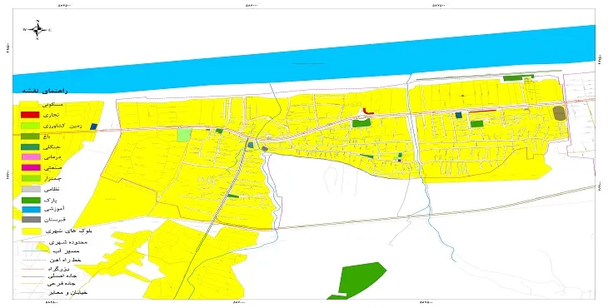Select the red تجاری legend swatch
Screen dimensions: 608x308
tap(30, 115)
